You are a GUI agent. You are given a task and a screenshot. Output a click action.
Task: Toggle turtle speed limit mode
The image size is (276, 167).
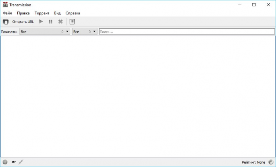point(14,162)
